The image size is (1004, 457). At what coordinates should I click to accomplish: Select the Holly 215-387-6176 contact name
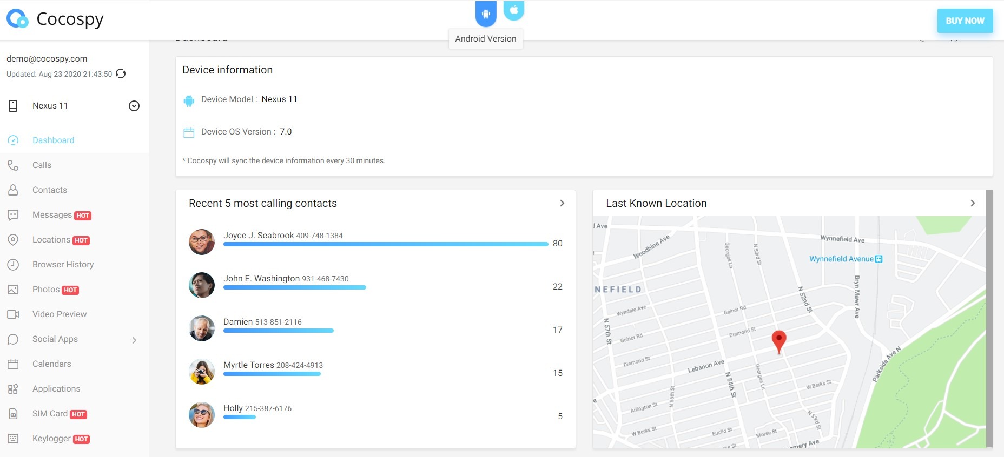click(x=257, y=408)
